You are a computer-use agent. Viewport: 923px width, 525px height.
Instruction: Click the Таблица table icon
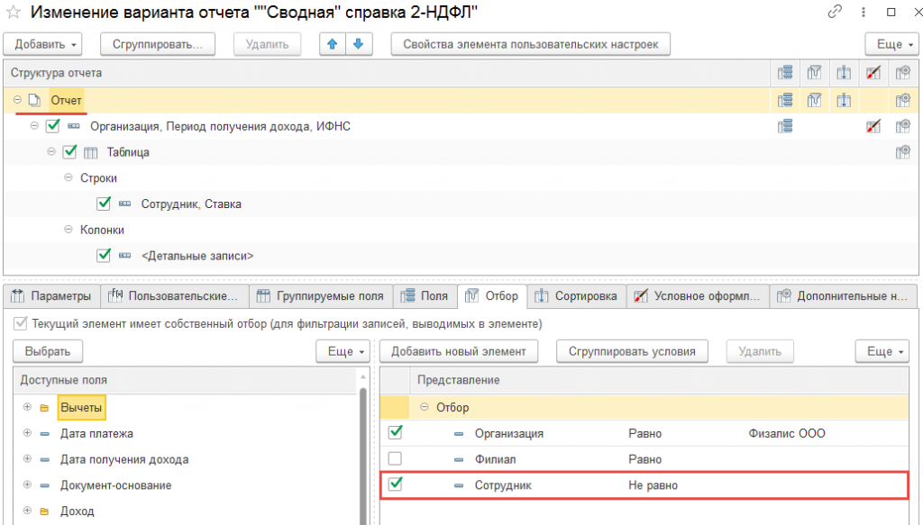(x=91, y=153)
